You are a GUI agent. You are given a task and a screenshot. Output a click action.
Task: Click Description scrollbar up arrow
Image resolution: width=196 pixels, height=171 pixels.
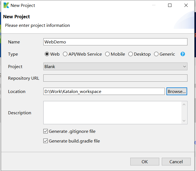[184, 104]
